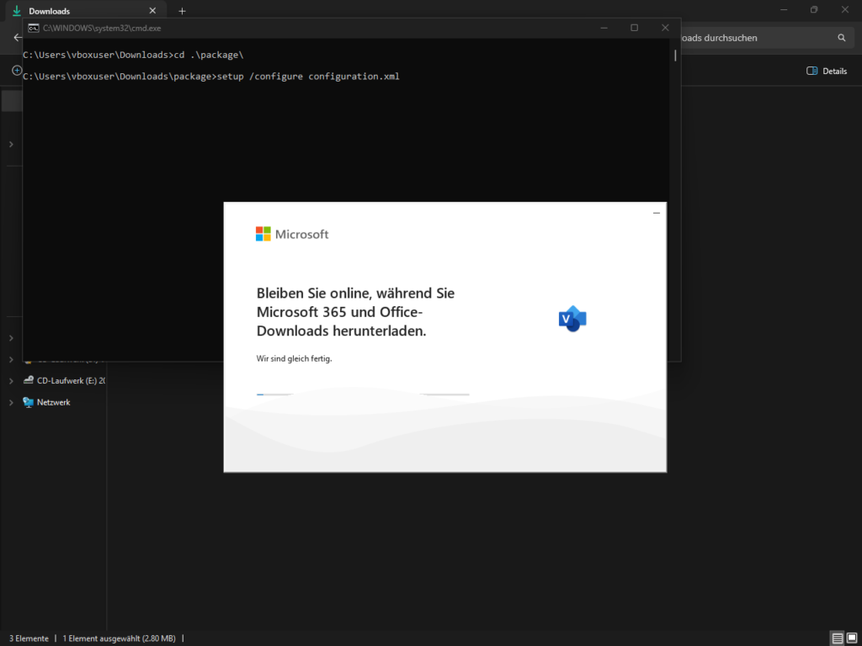Click the Netzwerk network icon
This screenshot has width=862, height=646.
(x=29, y=403)
